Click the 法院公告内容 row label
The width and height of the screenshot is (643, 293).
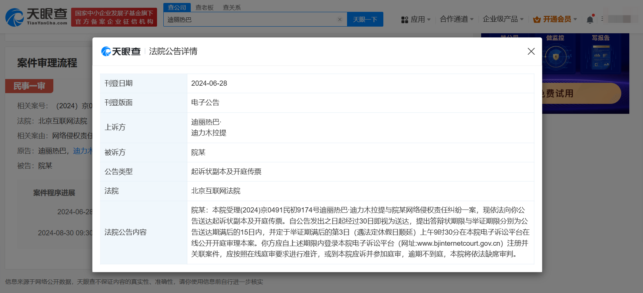[x=126, y=232]
